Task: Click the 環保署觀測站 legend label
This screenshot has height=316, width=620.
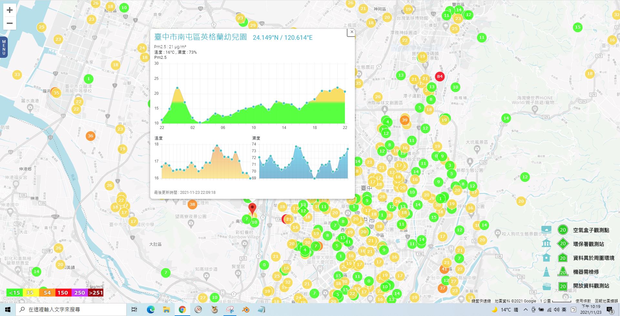Action: coord(588,244)
